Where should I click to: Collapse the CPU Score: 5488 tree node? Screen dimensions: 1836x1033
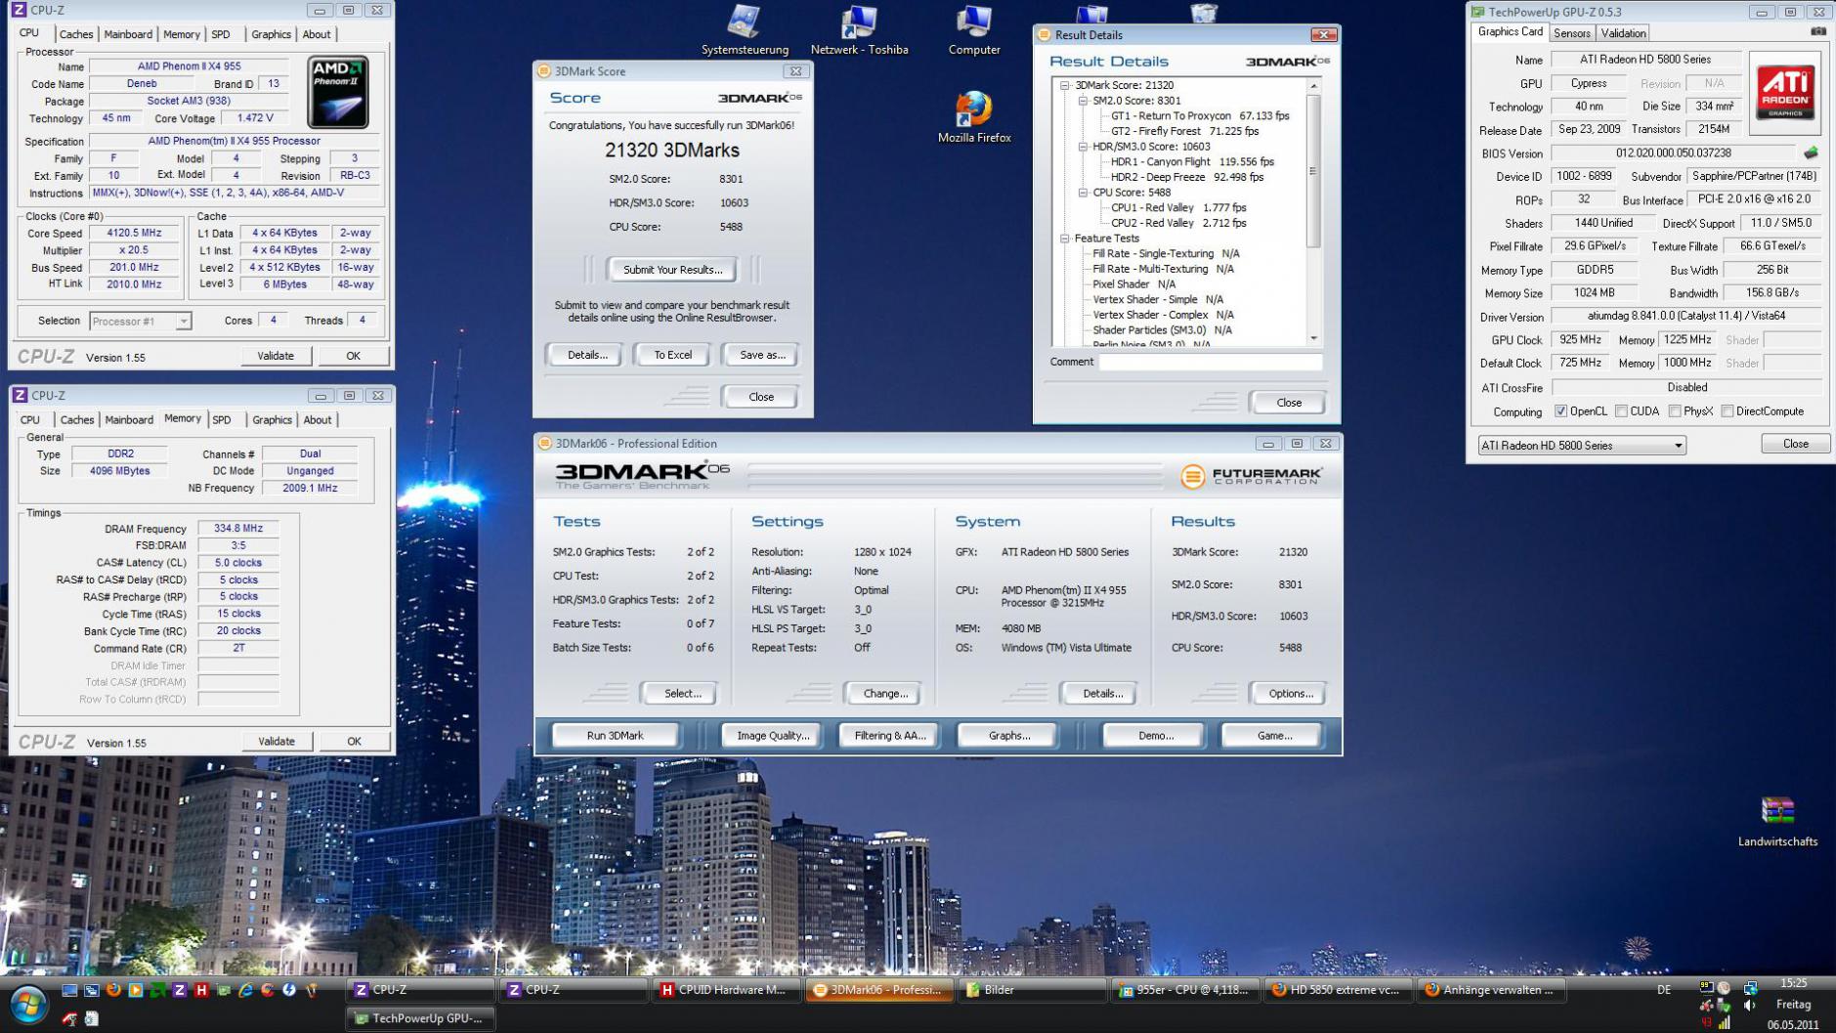[x=1083, y=193]
